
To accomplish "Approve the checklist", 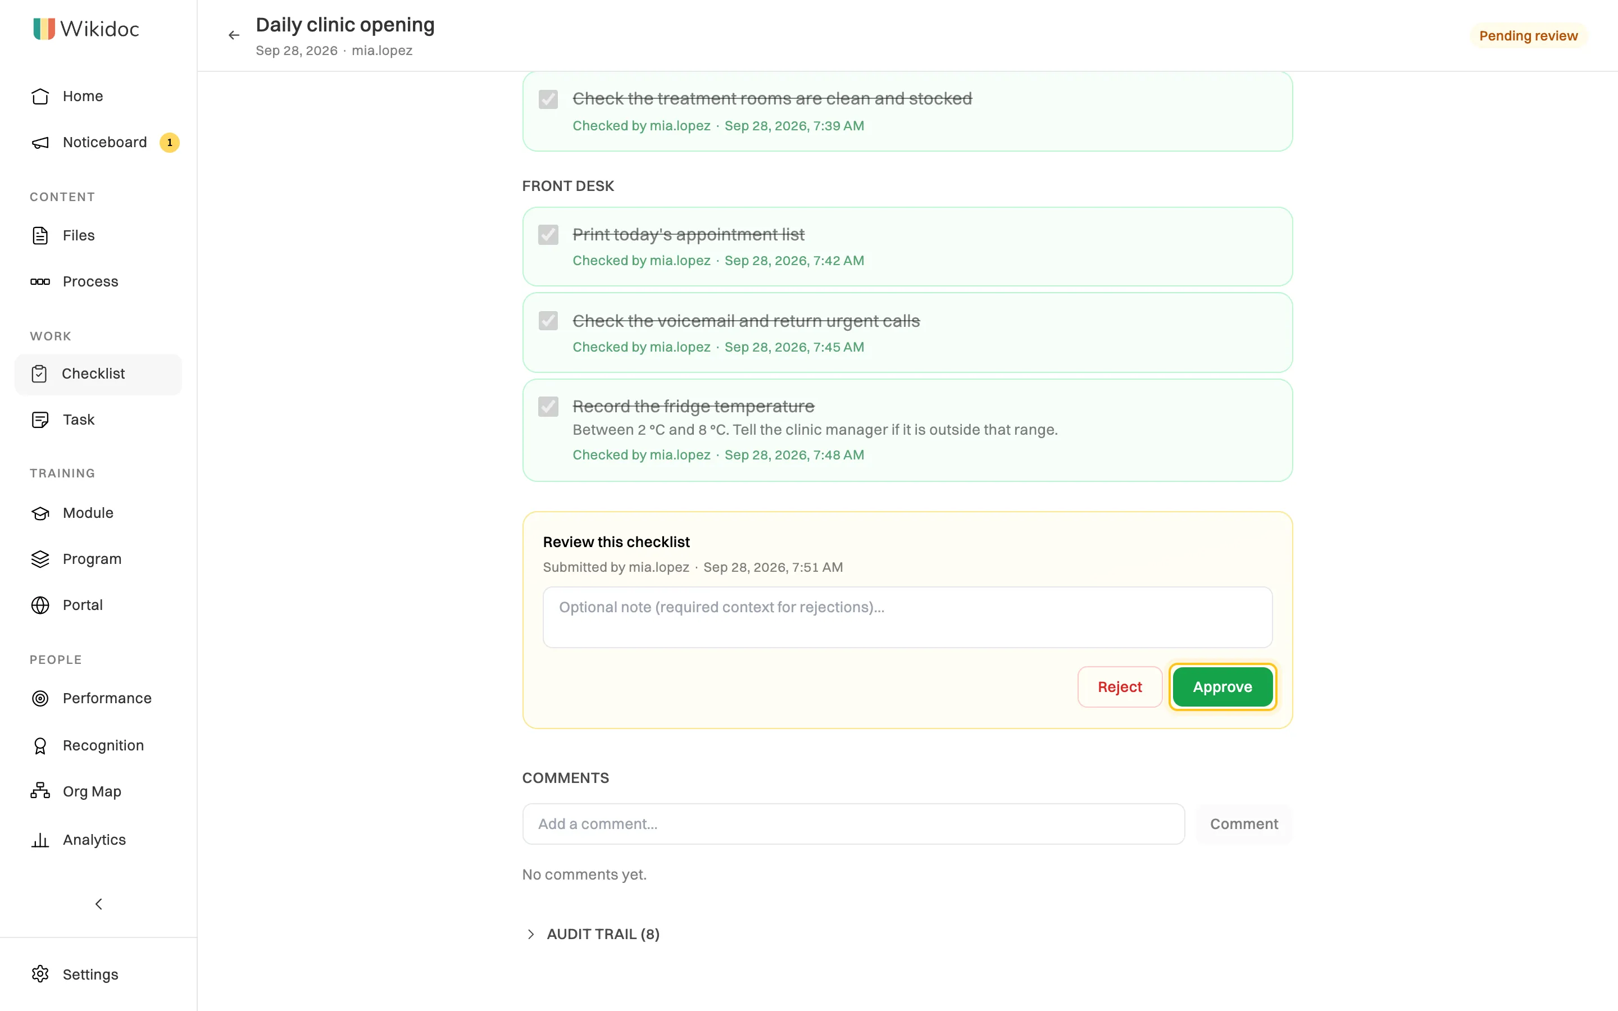I will tap(1222, 687).
